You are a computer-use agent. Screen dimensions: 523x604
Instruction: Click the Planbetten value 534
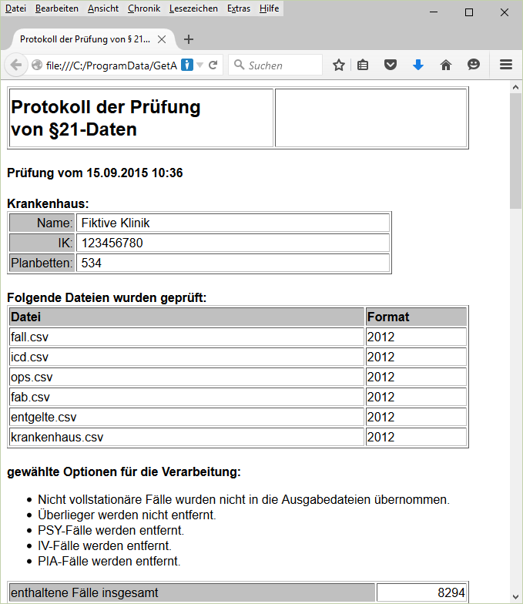233,263
